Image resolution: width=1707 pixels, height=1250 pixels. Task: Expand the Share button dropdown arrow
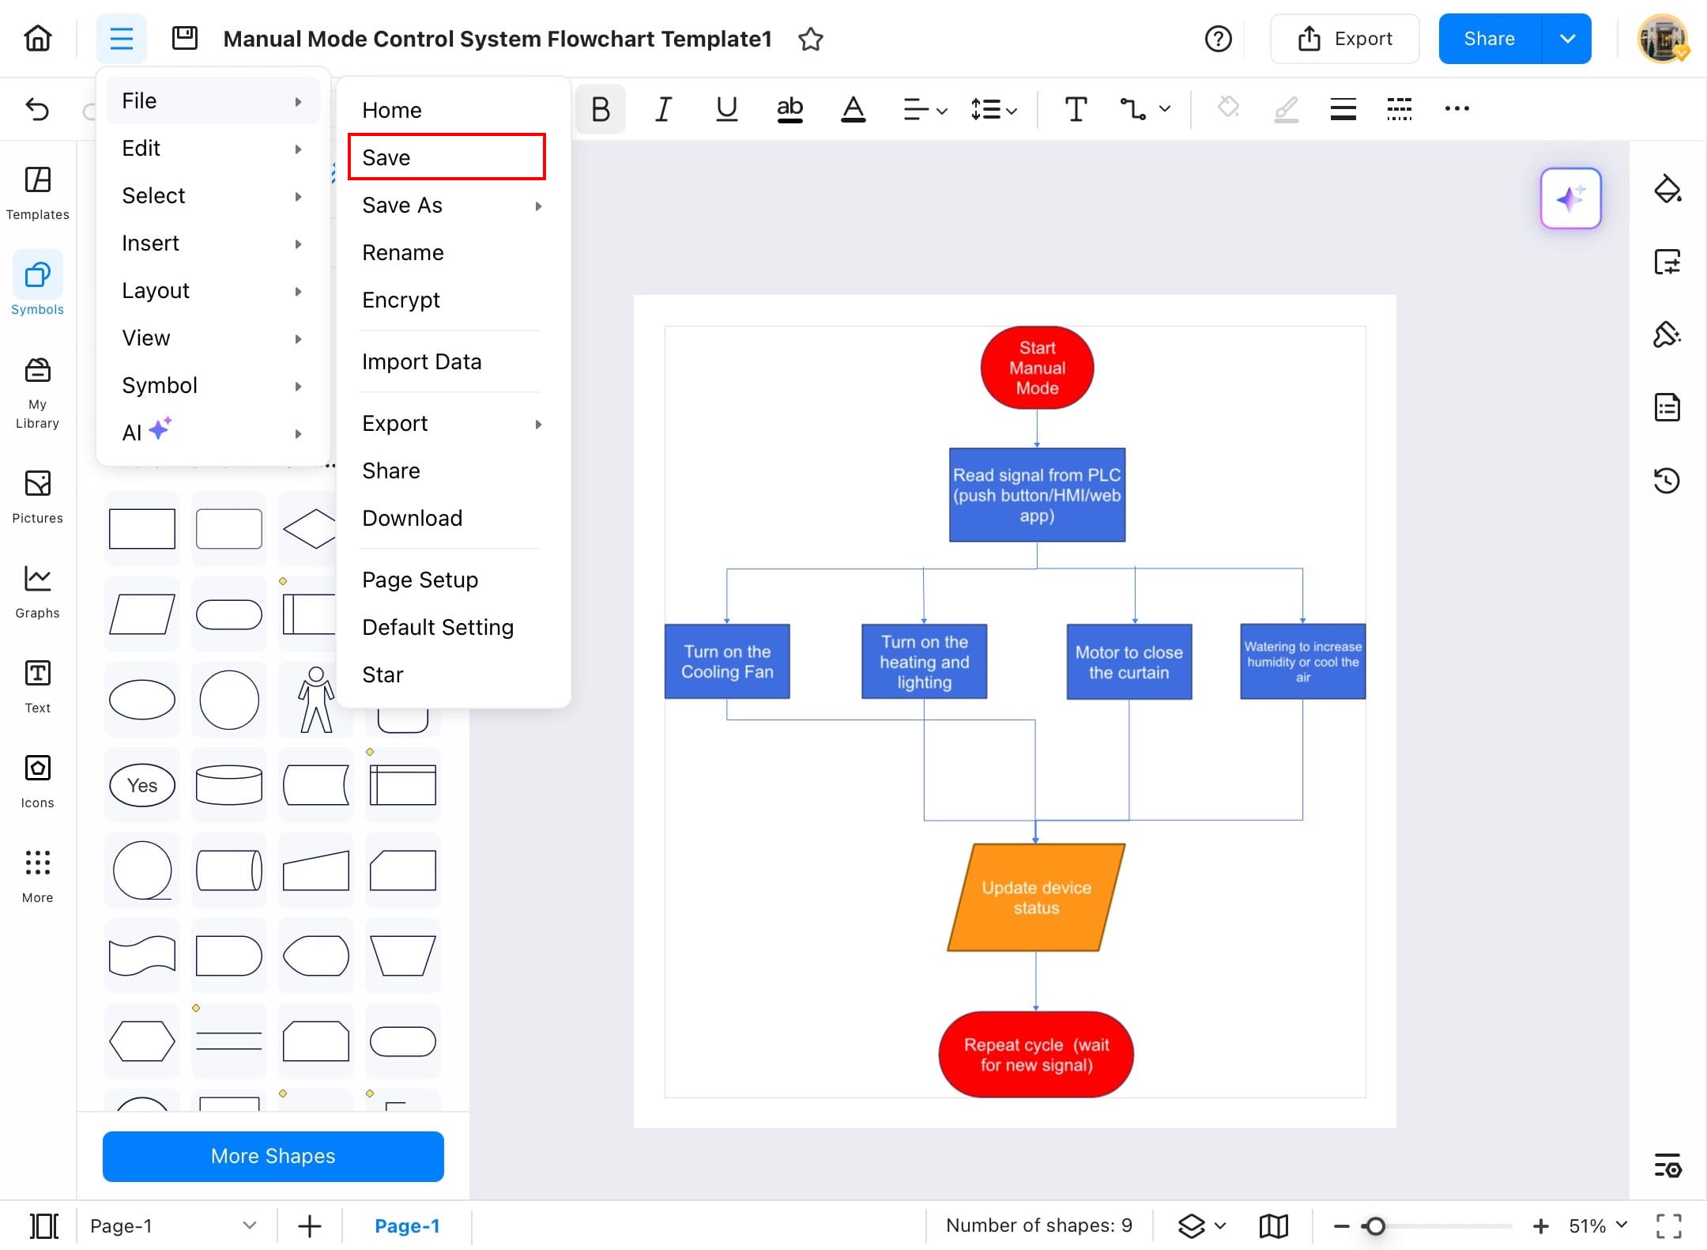1567,39
